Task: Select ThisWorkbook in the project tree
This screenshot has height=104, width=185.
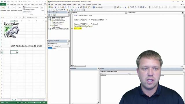Action: (x=59, y=24)
